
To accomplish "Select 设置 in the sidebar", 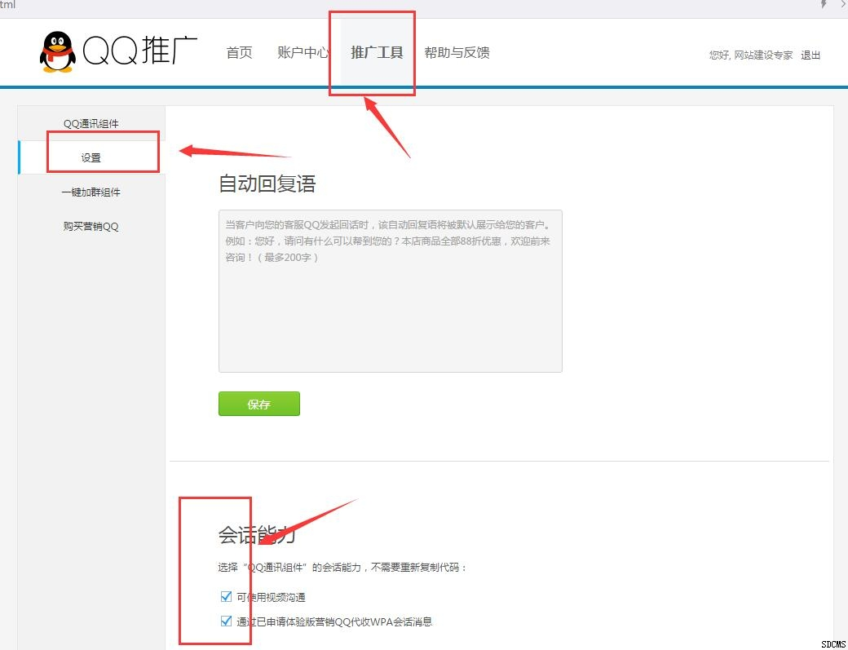I will pos(91,158).
